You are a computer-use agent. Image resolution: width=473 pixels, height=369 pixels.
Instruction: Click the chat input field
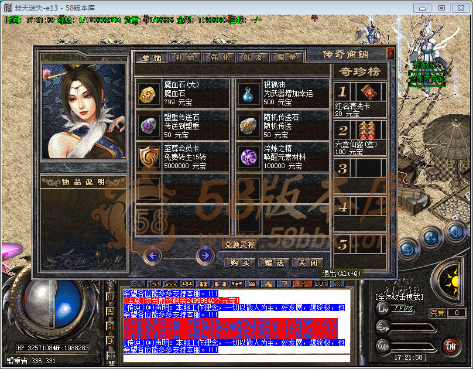pyautogui.click(x=237, y=358)
